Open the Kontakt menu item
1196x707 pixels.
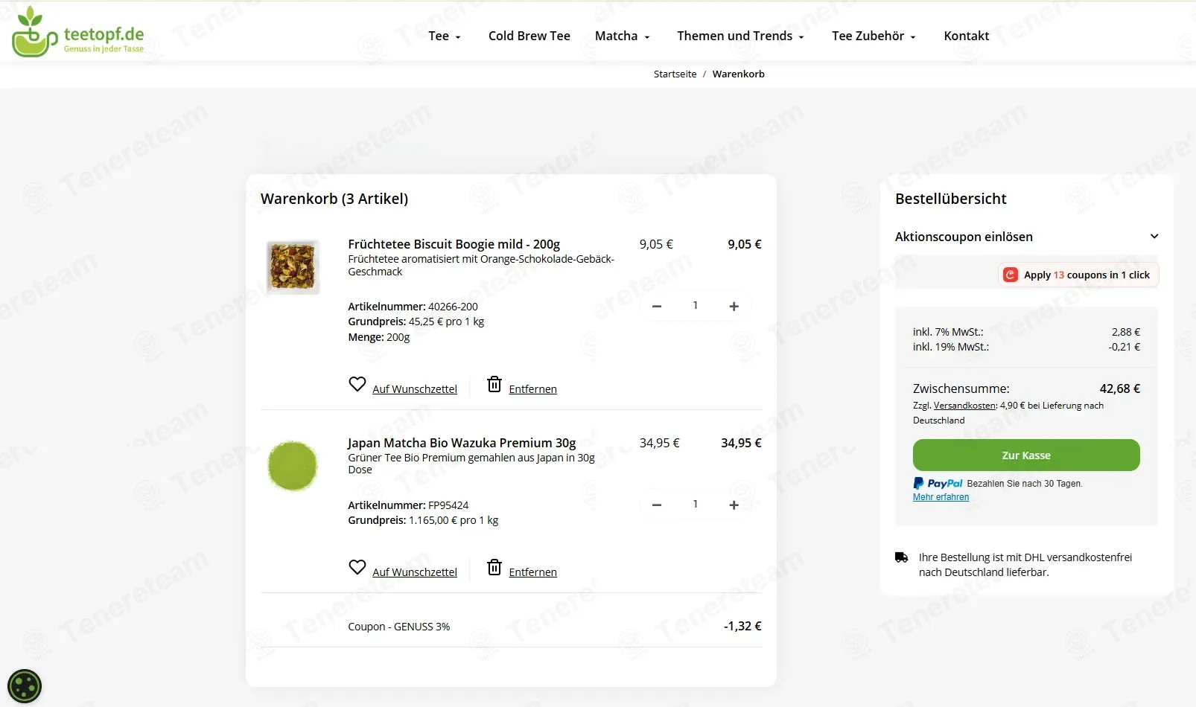(x=967, y=36)
